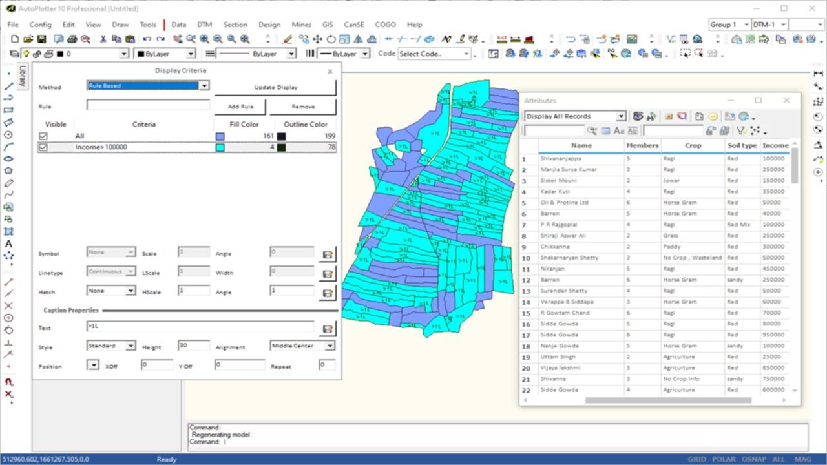
Task: Select the Mirror tool icon
Action: click(359, 39)
